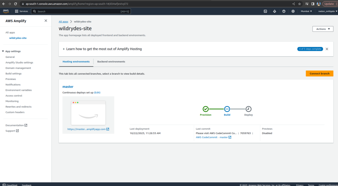Focus the AWS console search field
The image size is (338, 186).
tap(81, 12)
